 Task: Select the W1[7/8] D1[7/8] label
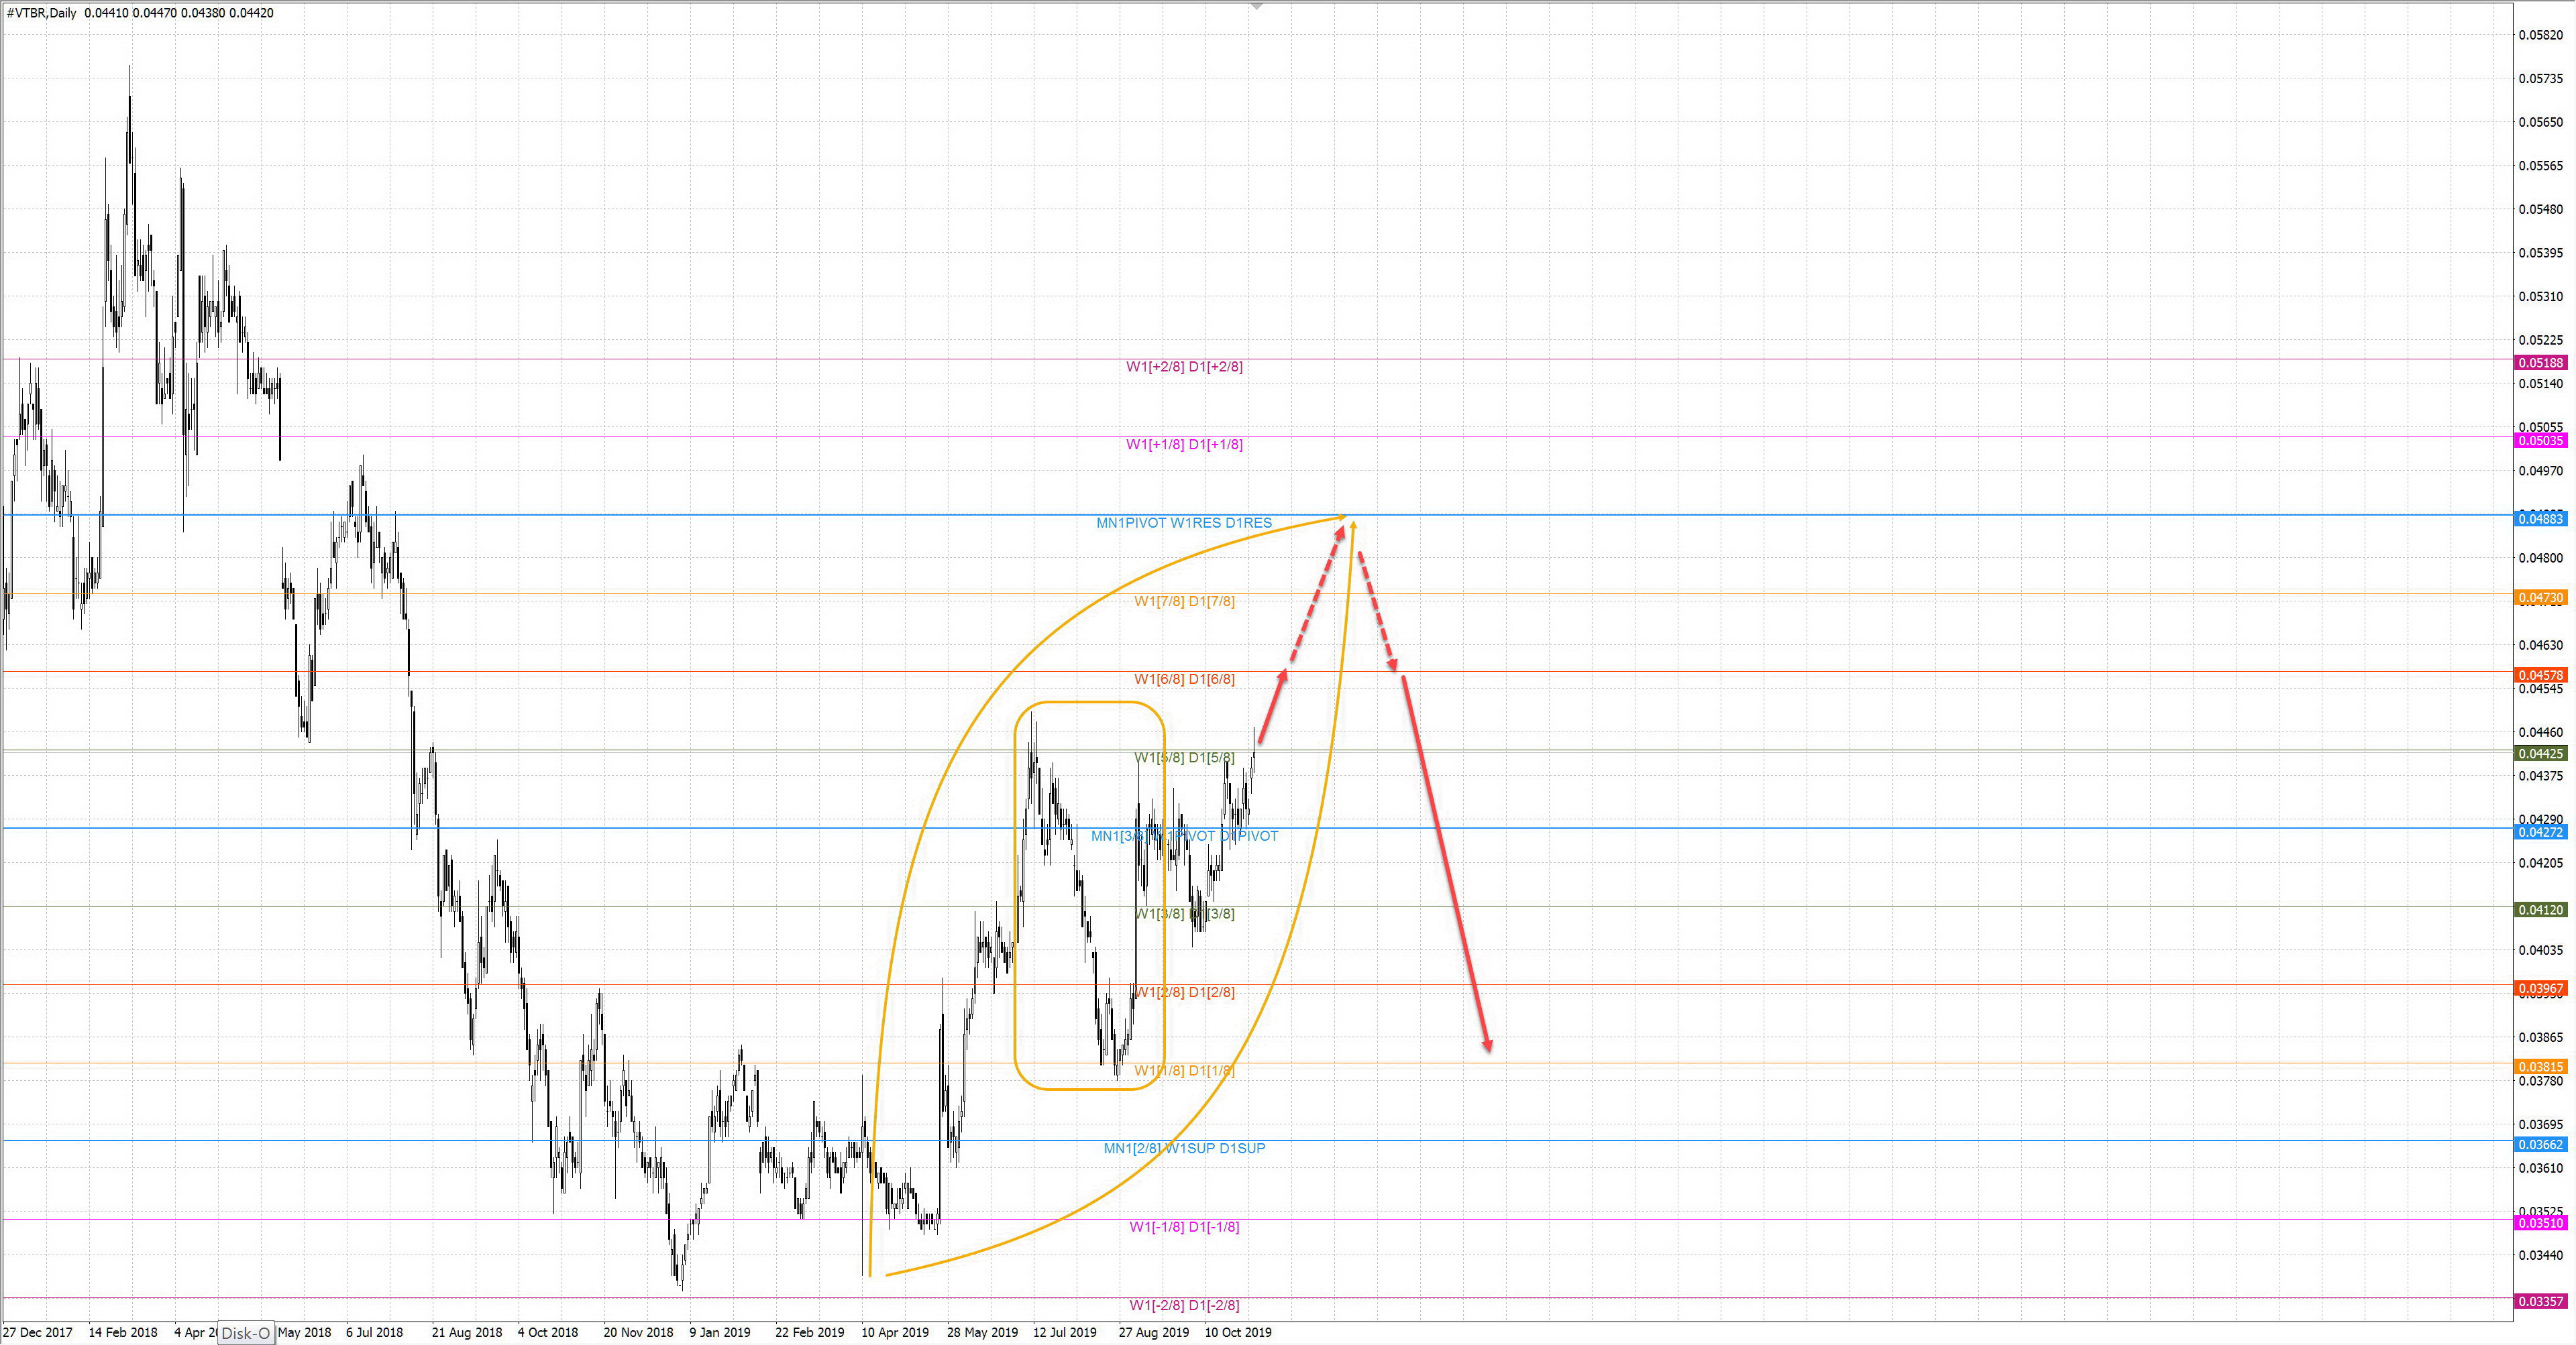coord(1184,601)
